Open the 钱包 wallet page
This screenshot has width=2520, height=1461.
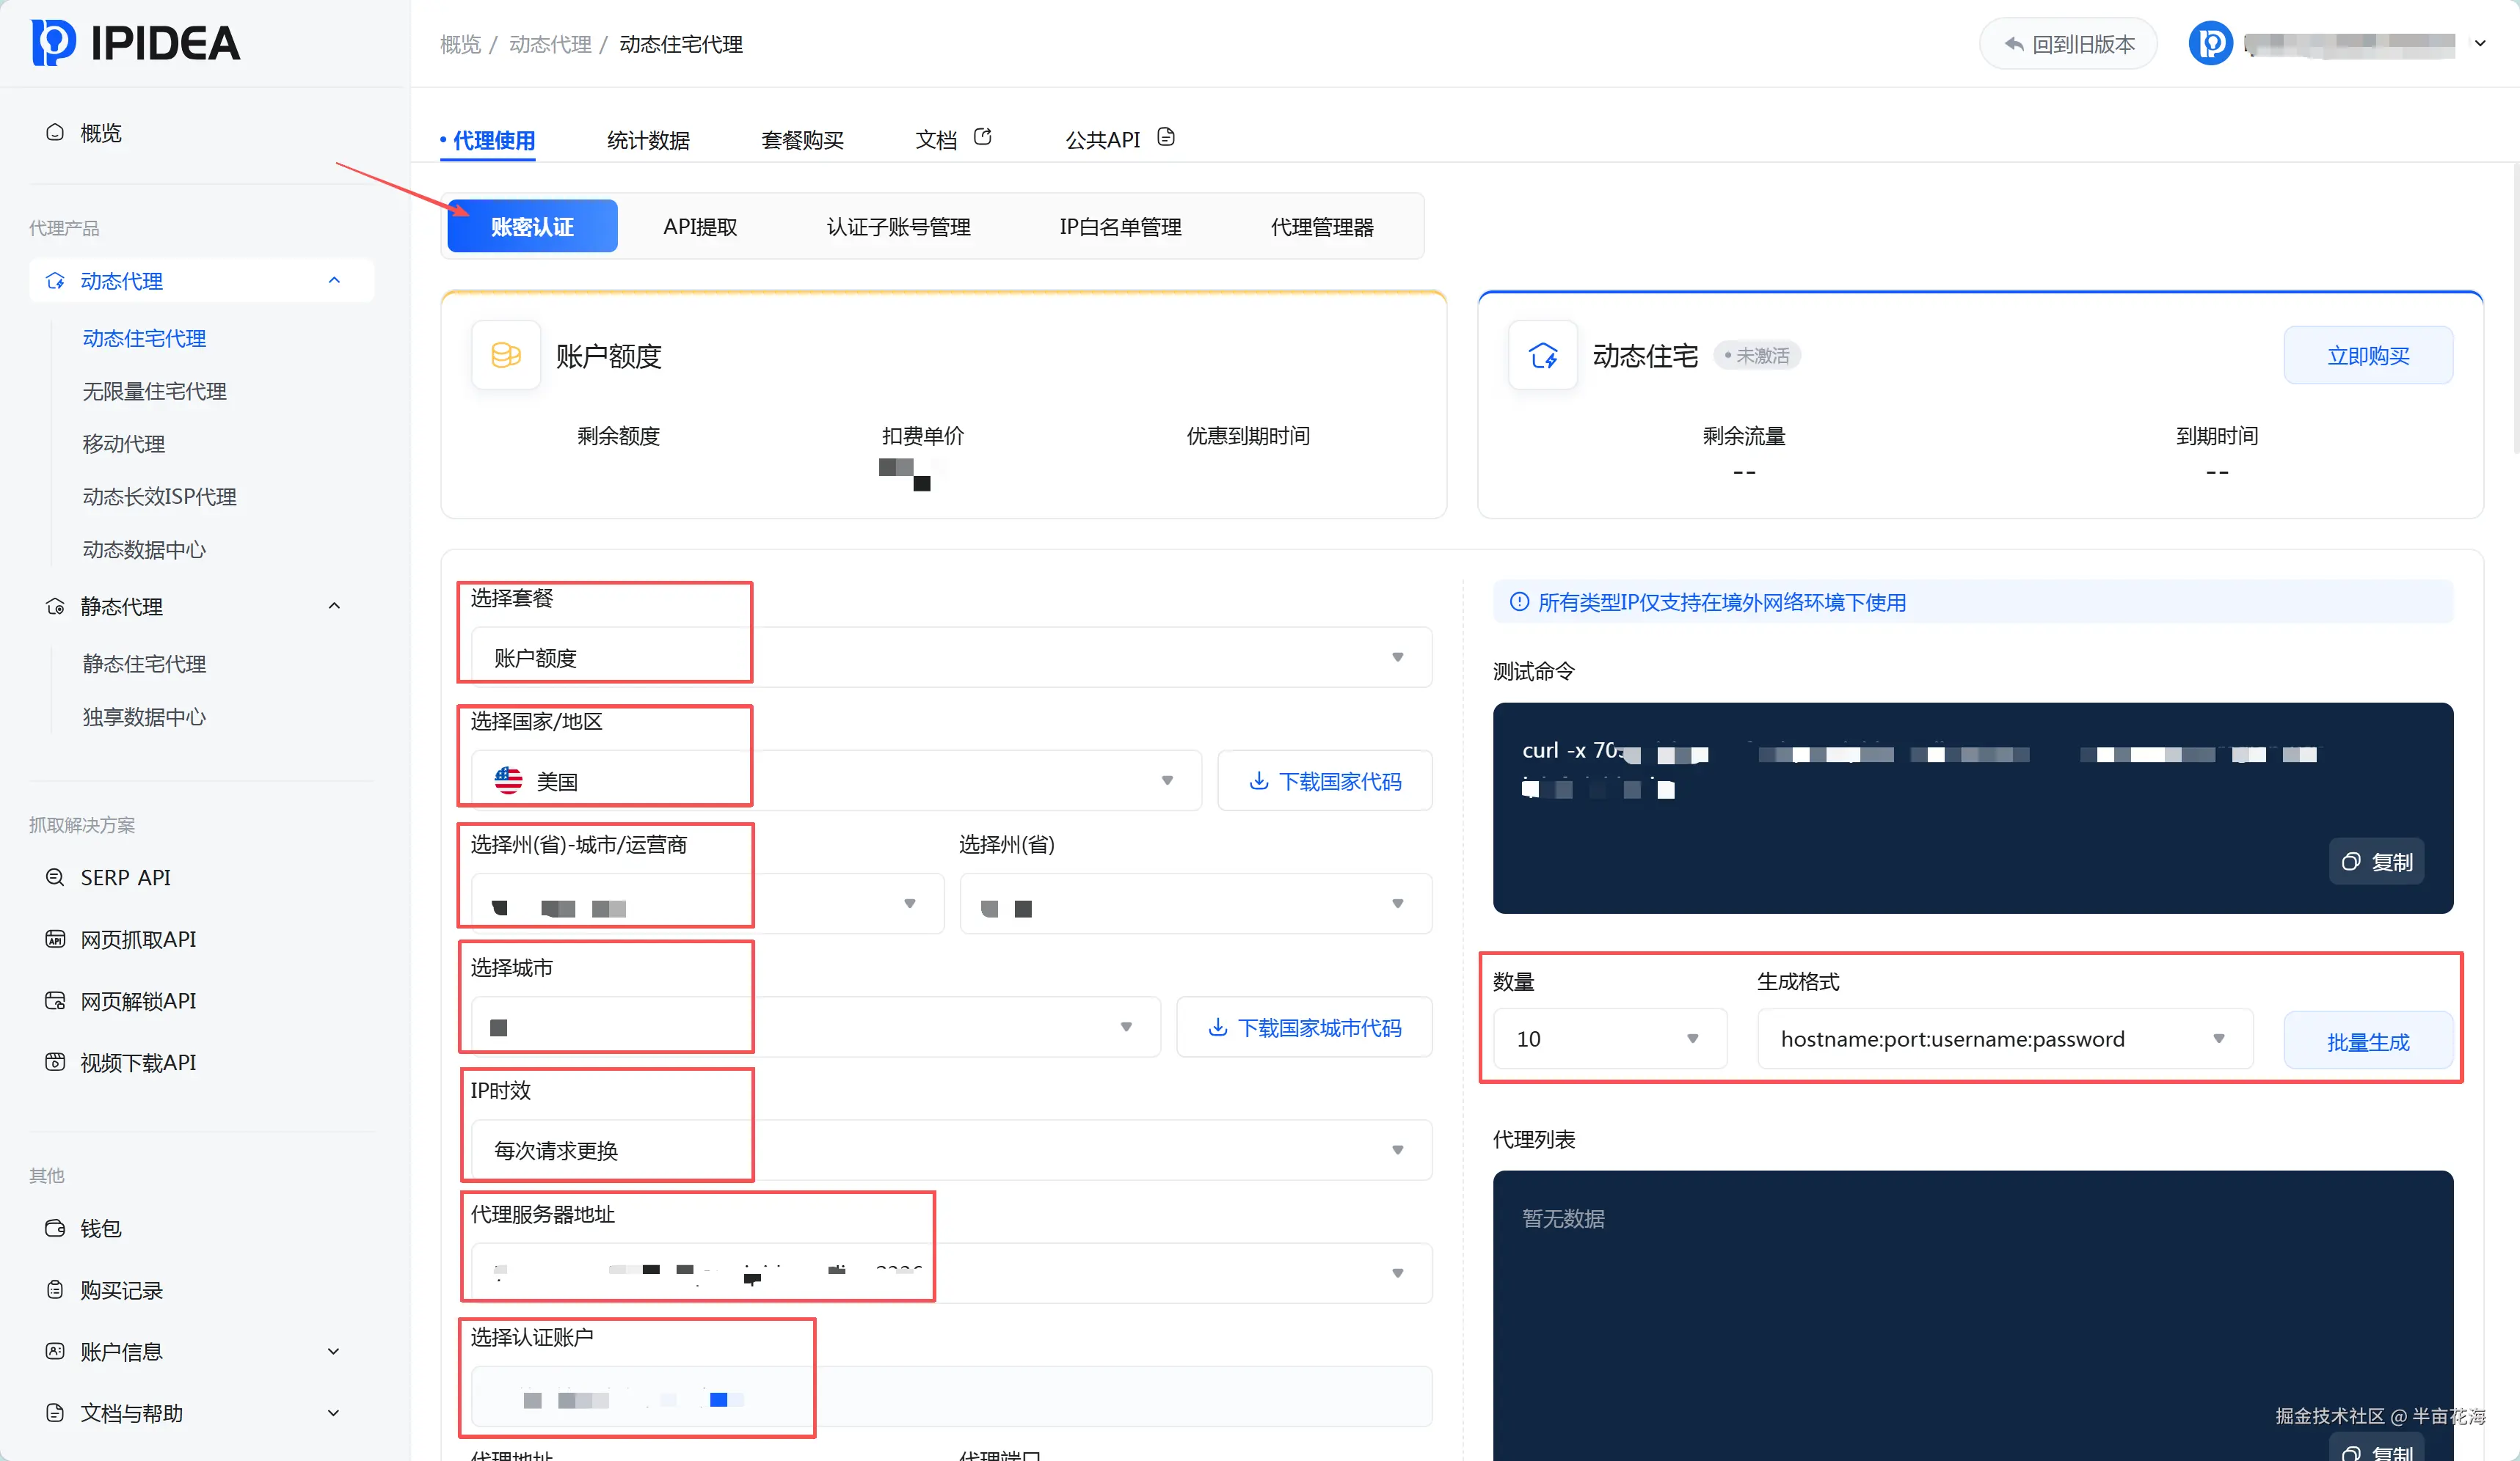pyautogui.click(x=100, y=1229)
